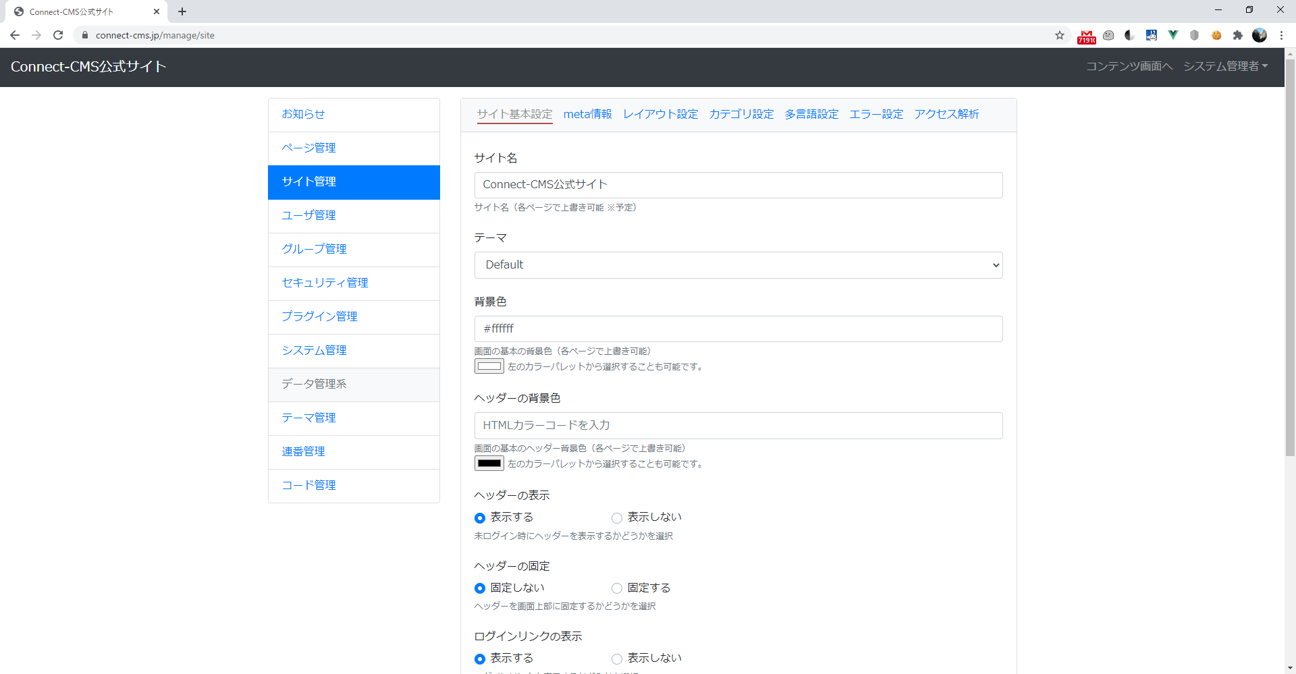The height and width of the screenshot is (674, 1296).
Task: Navigate to ユーザ管理 in the sidebar
Action: (308, 215)
